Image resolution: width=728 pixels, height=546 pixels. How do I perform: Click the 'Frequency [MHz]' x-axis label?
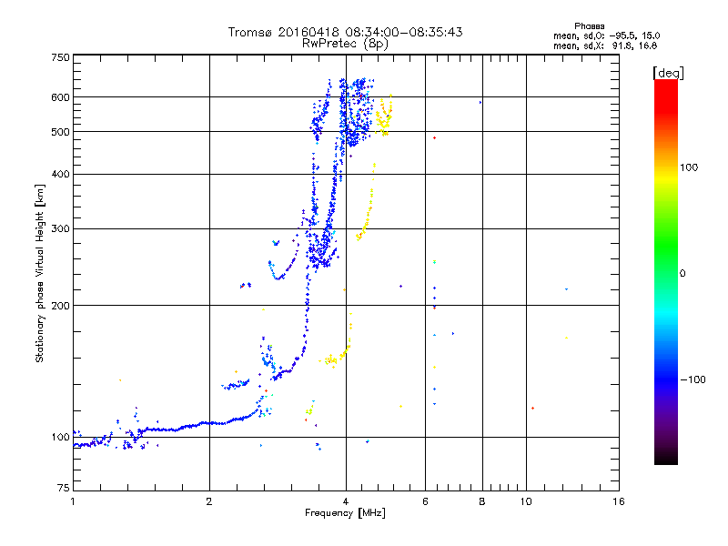click(345, 513)
